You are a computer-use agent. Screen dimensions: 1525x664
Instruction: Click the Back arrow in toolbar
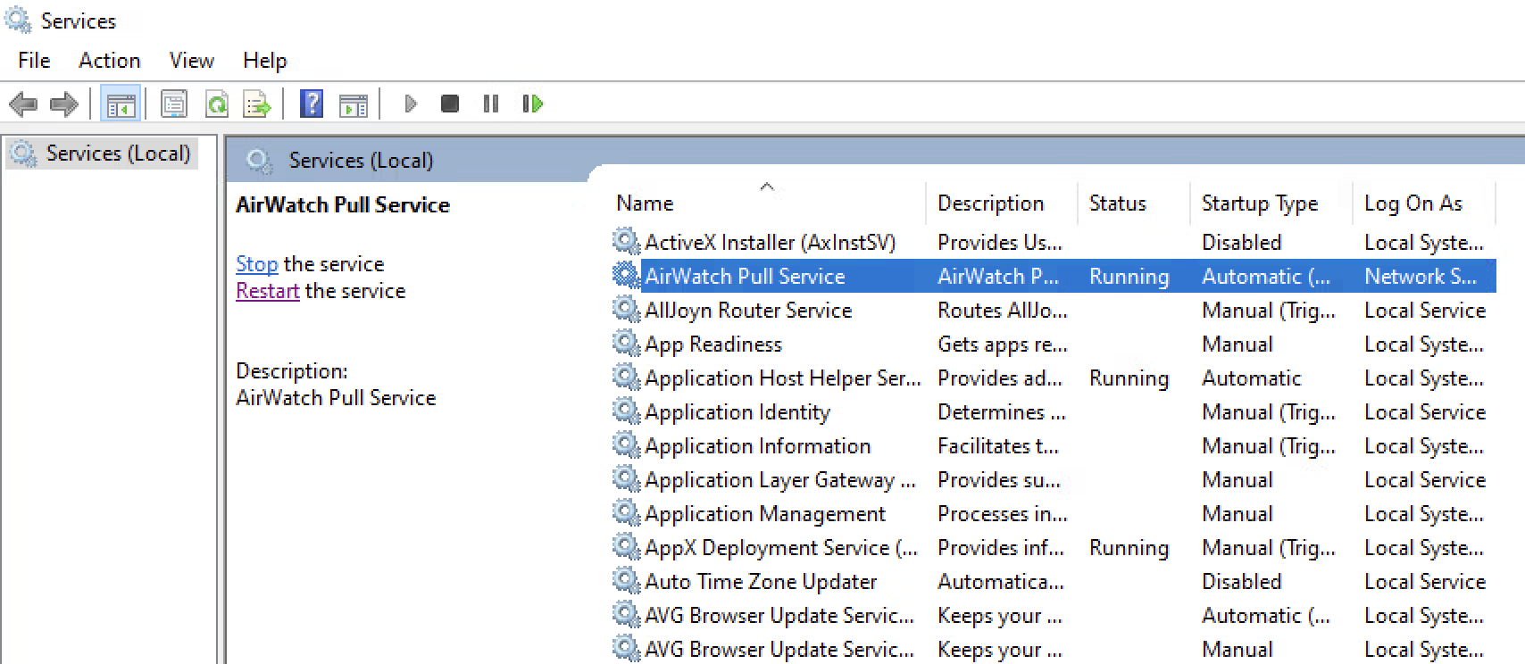pyautogui.click(x=22, y=104)
